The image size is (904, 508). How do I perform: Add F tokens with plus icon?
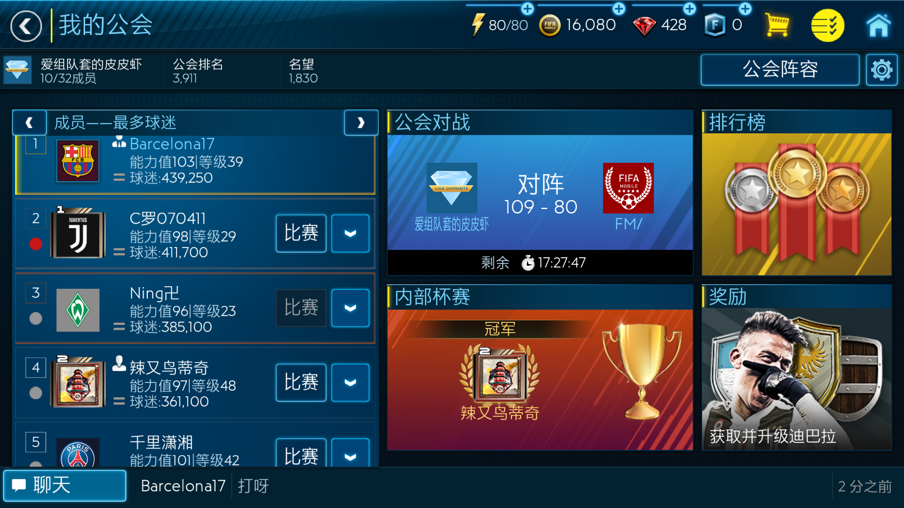click(x=745, y=9)
